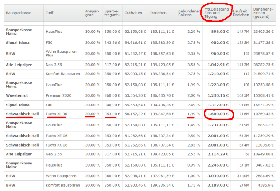Click the Guthaben column header
The height and width of the screenshot is (191, 280).
(x=133, y=13)
